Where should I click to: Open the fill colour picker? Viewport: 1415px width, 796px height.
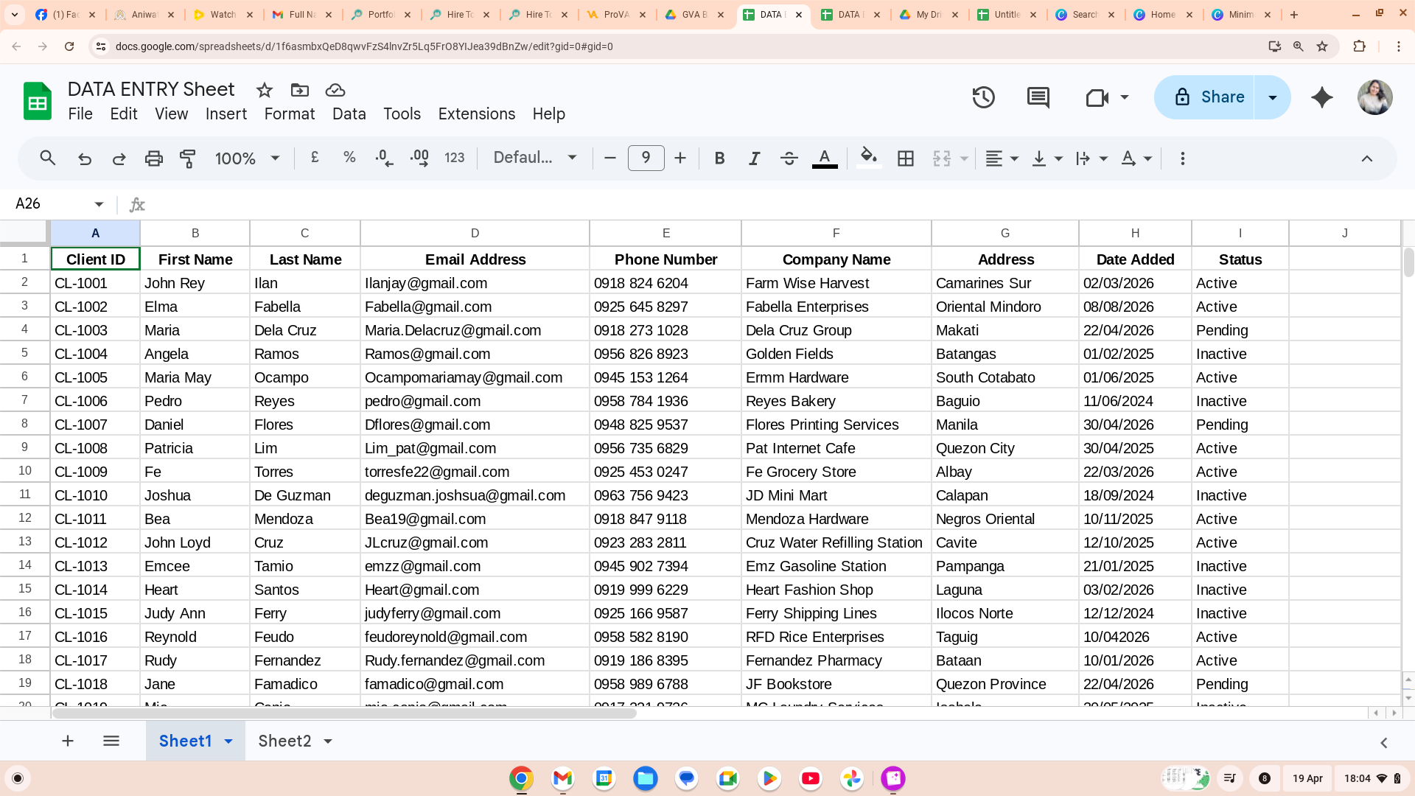point(869,158)
